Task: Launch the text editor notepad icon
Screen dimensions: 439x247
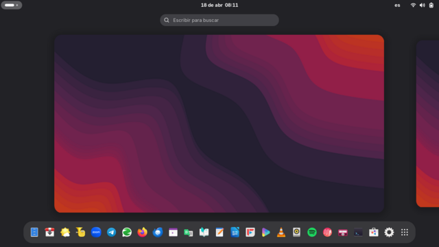Action: click(x=219, y=232)
